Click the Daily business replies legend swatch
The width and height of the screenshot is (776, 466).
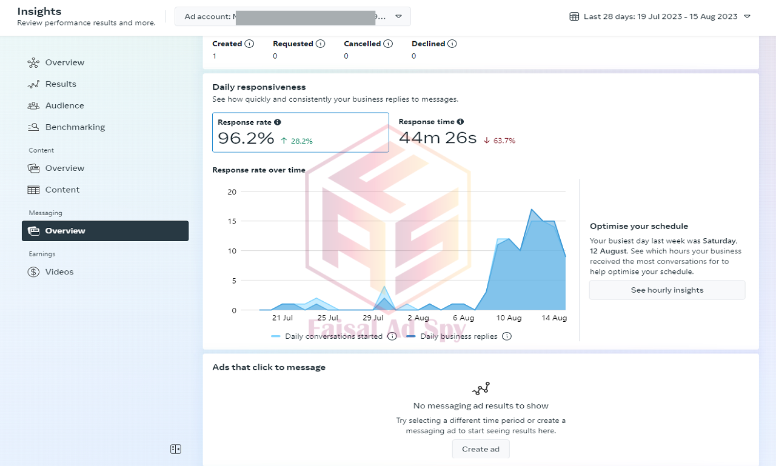point(411,336)
